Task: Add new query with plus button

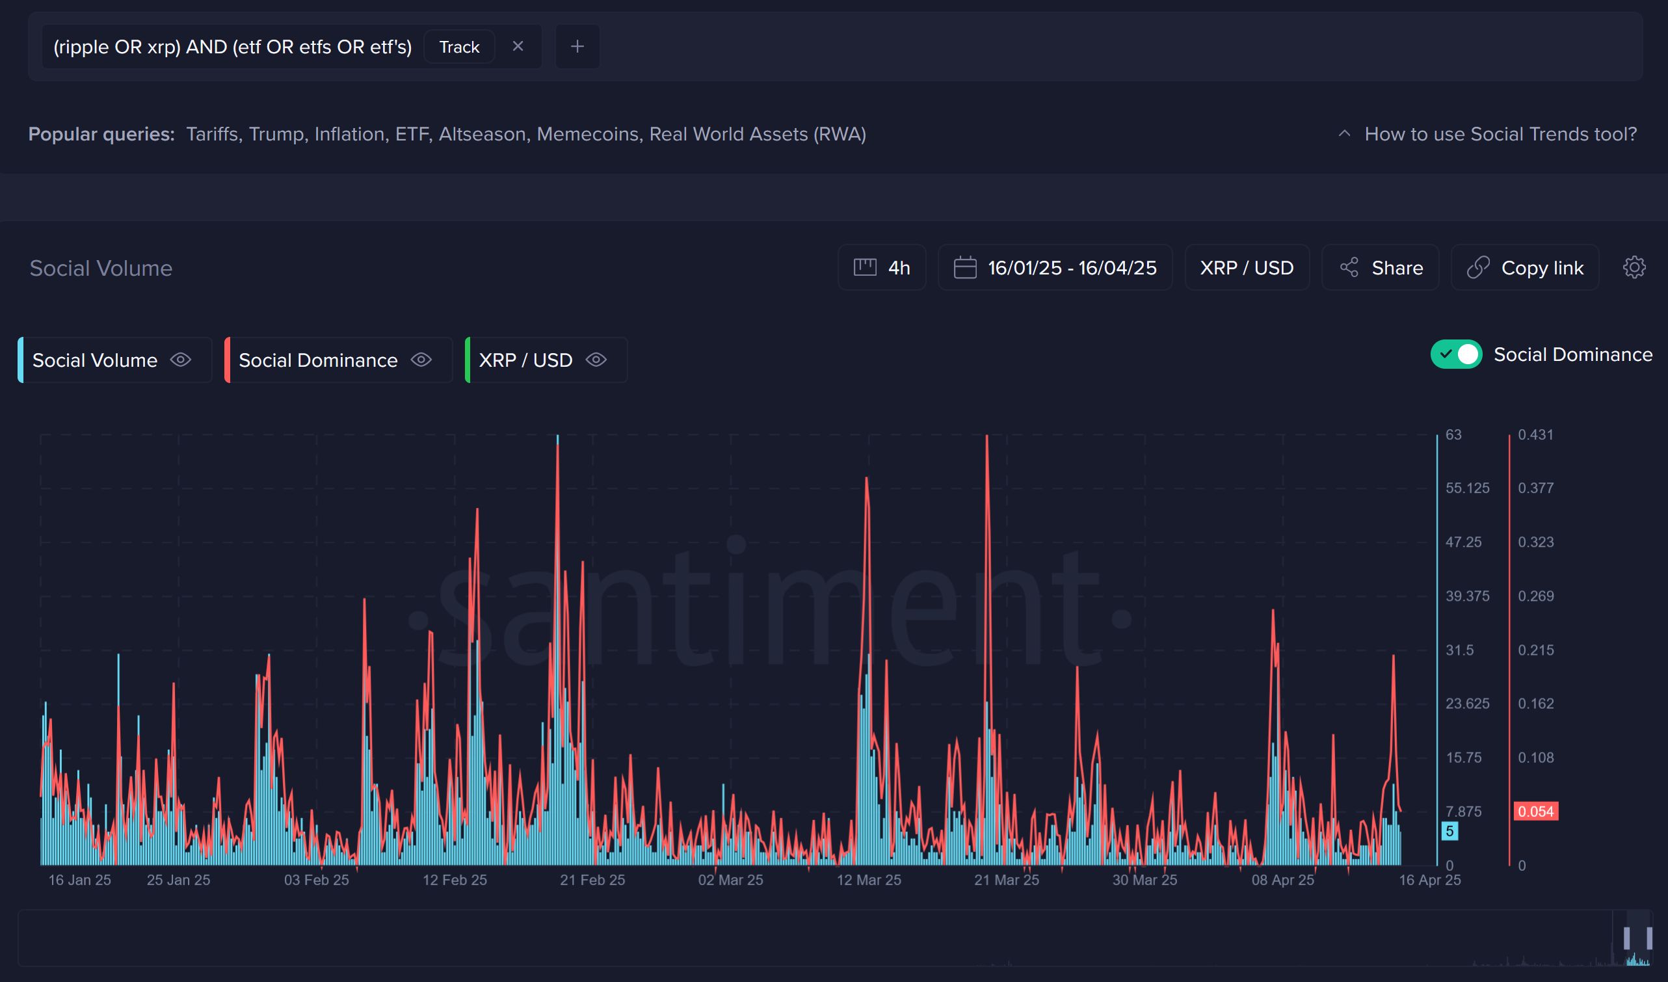Action: pos(577,46)
